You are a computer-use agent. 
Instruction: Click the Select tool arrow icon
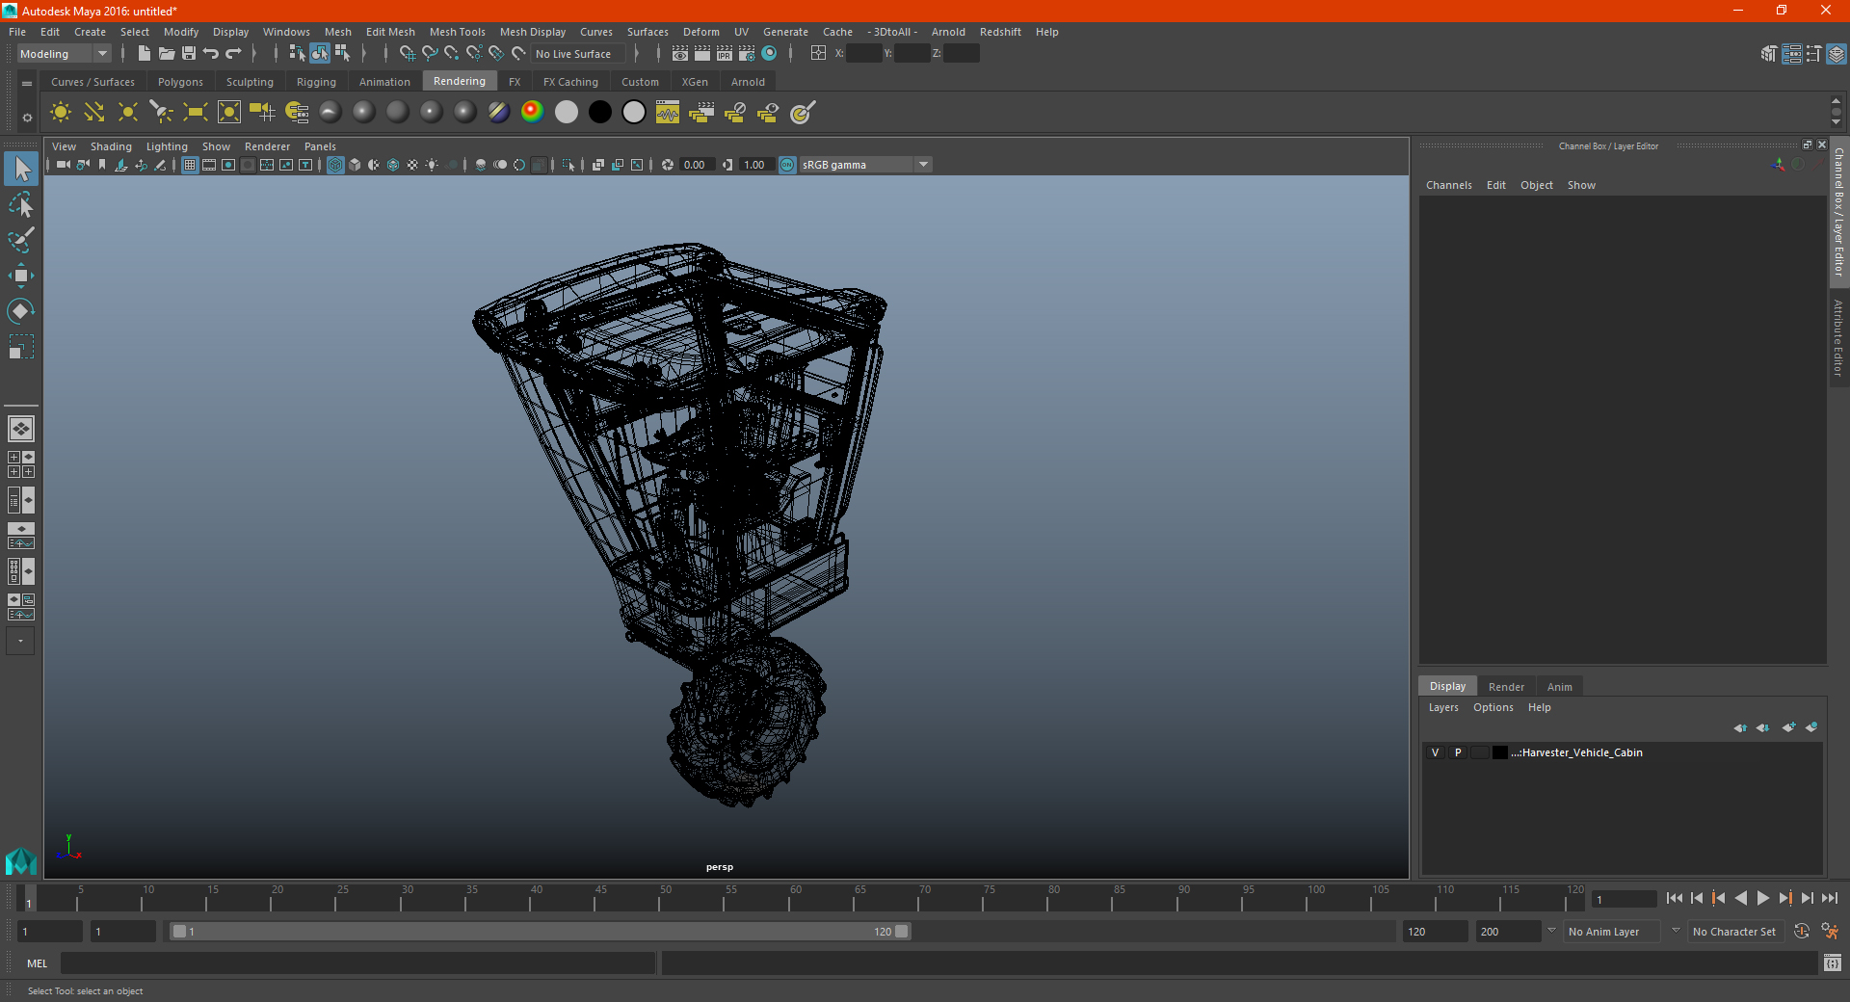coord(21,169)
